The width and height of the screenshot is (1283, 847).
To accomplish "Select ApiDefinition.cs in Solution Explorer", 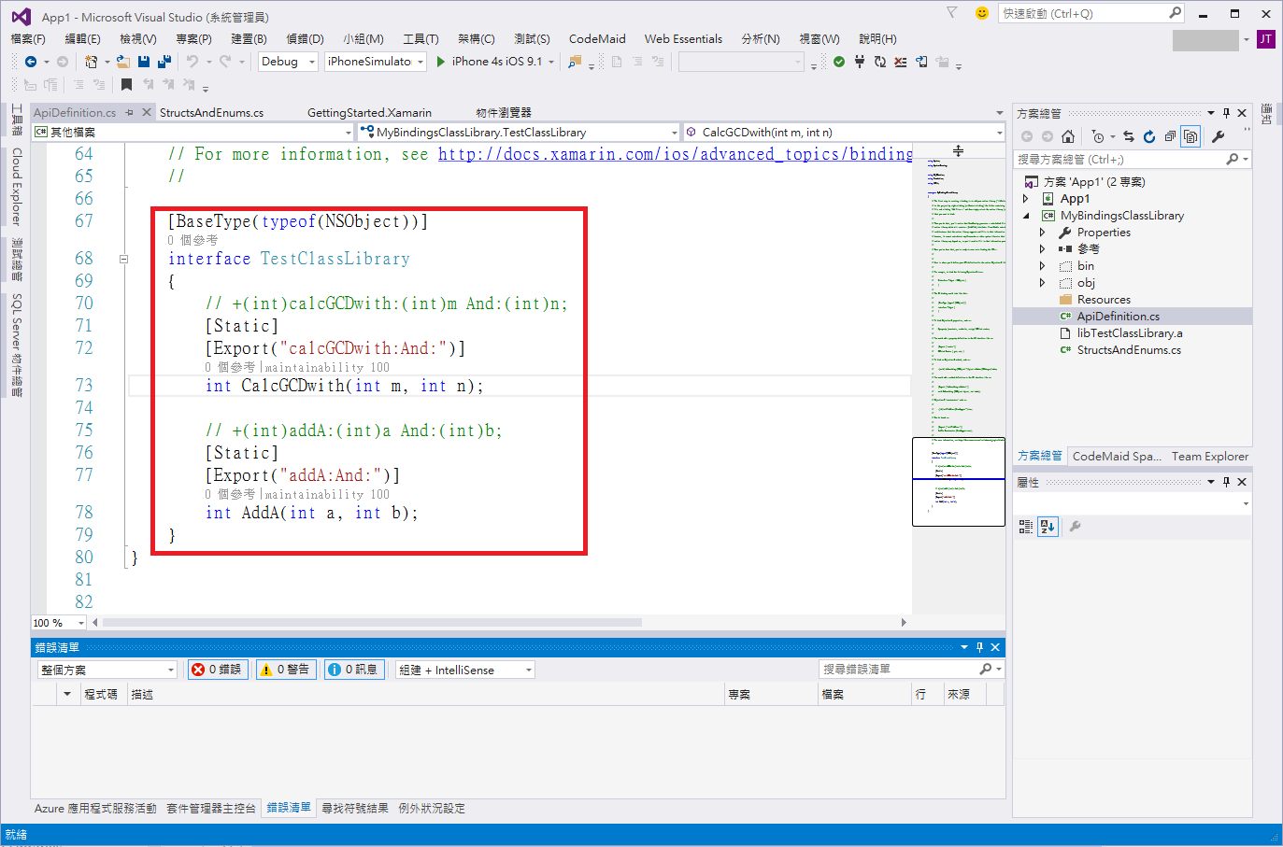I will click(1118, 317).
